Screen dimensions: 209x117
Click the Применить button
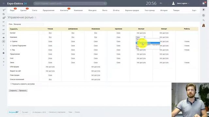23,90
